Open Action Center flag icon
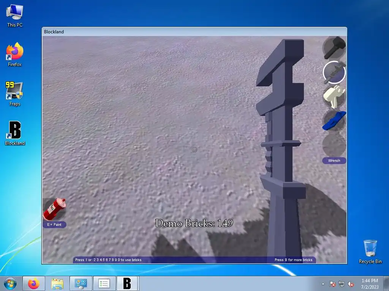389x291 pixels. click(332, 284)
